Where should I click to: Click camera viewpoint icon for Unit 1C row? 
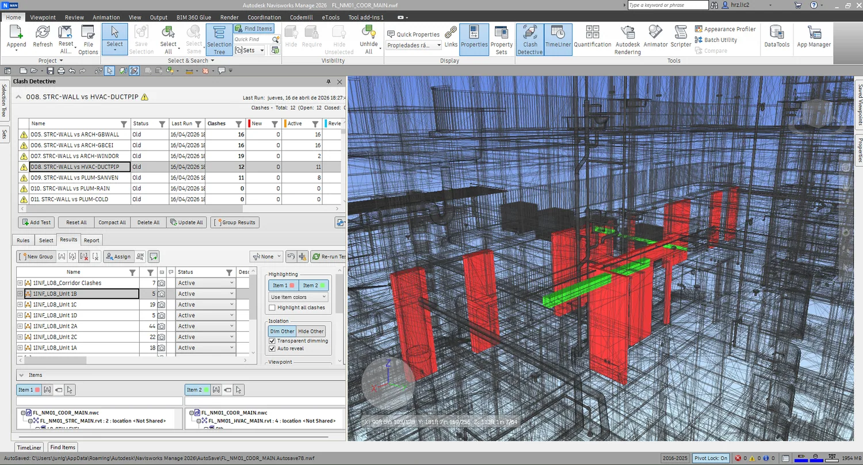tap(162, 305)
